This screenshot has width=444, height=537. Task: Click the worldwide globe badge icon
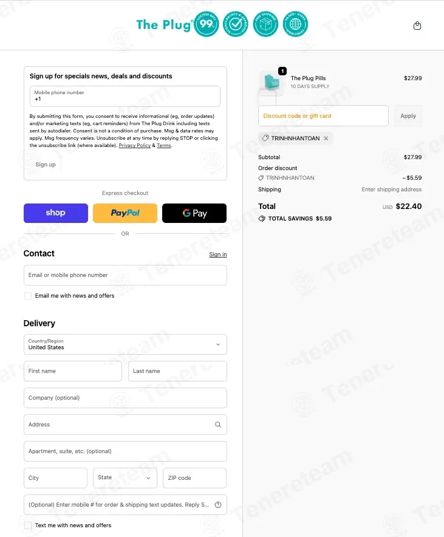[x=295, y=24]
